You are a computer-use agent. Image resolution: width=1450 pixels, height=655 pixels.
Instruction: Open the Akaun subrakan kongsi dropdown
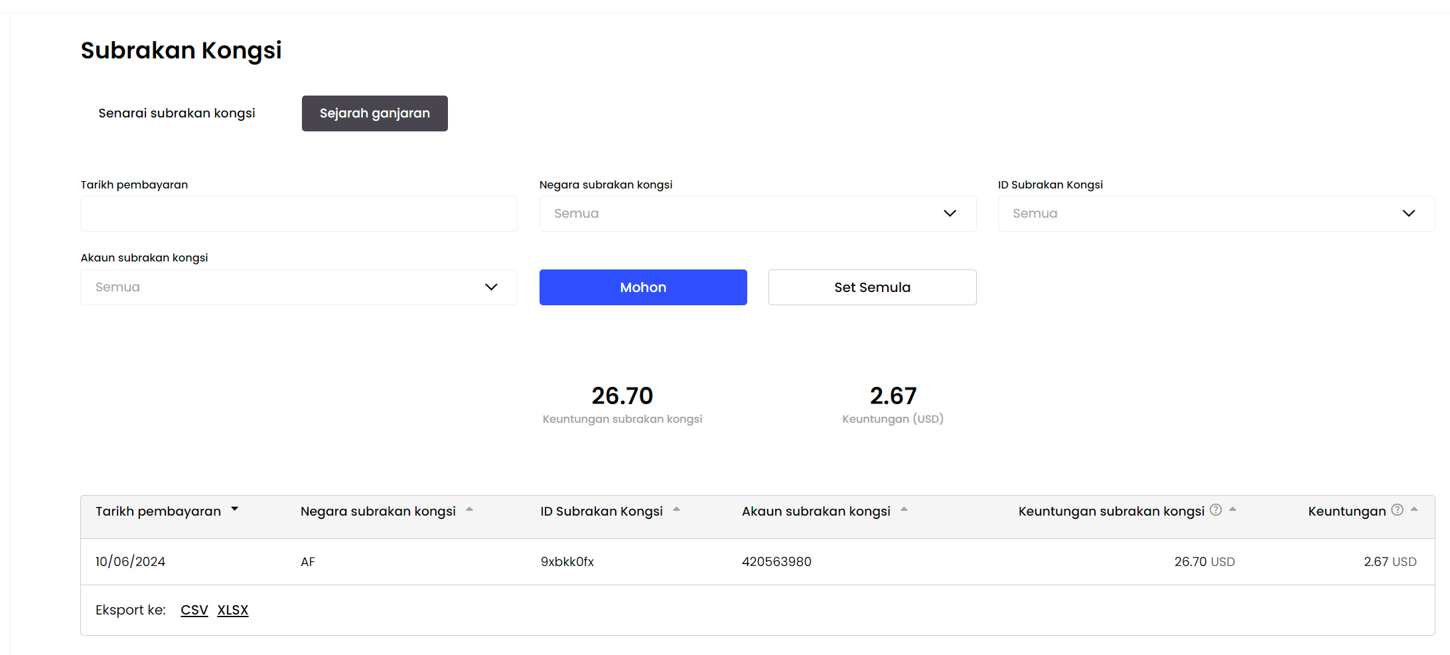tap(299, 287)
